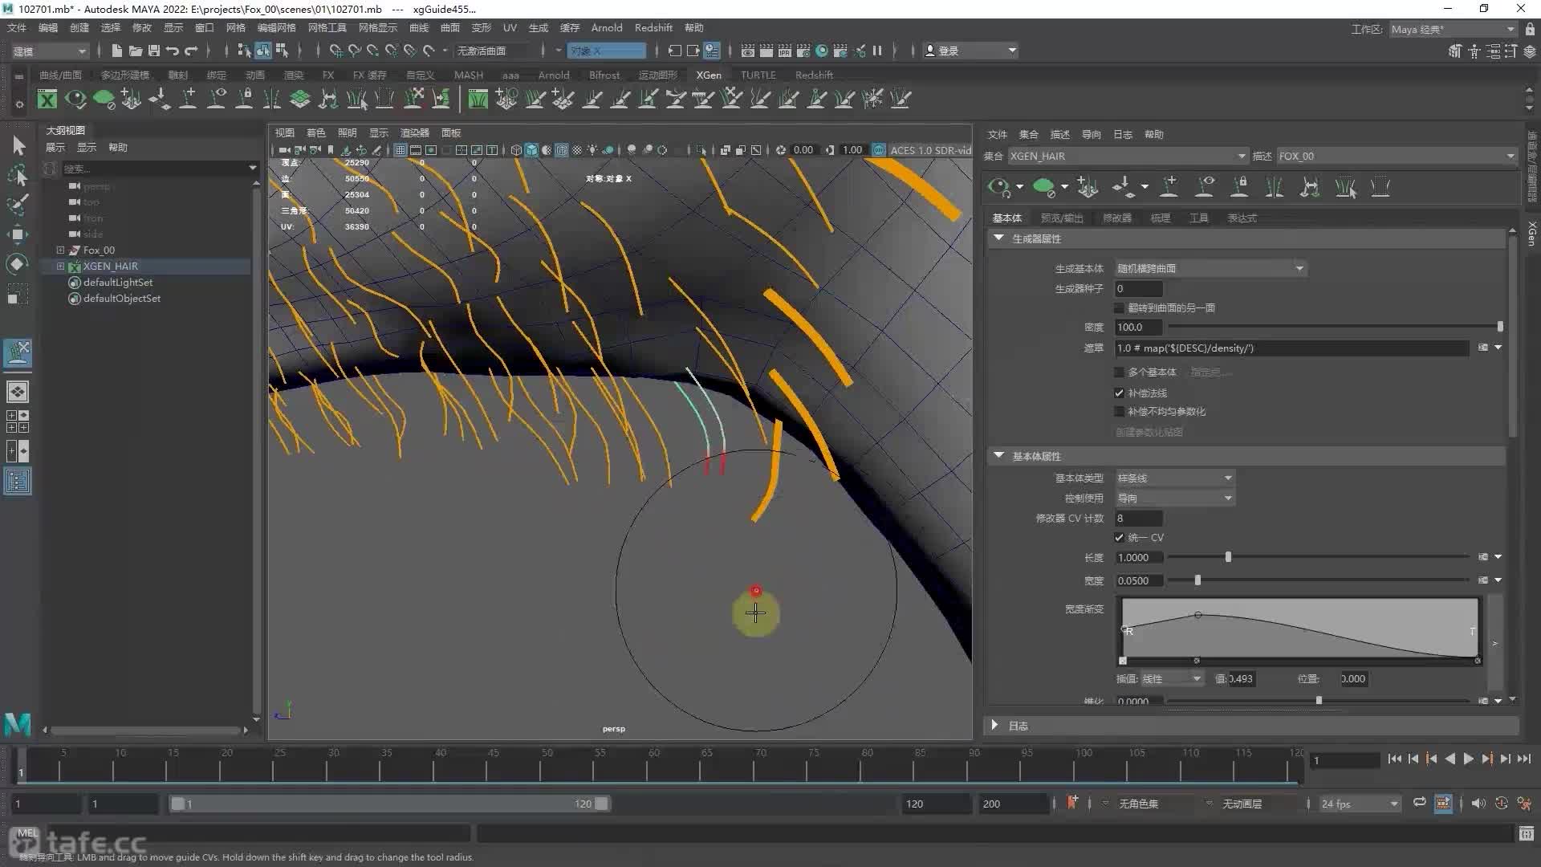Screen dimensions: 1541x867
Task: Activate the Paint selection tool
Action: [18, 205]
